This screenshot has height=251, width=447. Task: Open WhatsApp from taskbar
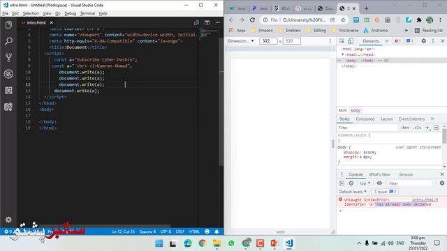pyautogui.click(x=231, y=243)
